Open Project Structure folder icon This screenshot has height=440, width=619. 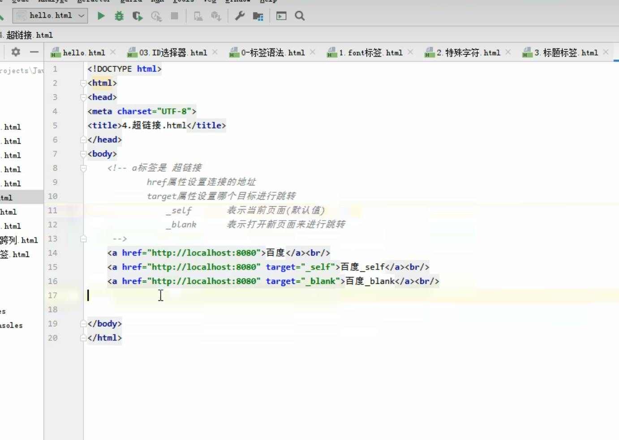click(x=258, y=16)
